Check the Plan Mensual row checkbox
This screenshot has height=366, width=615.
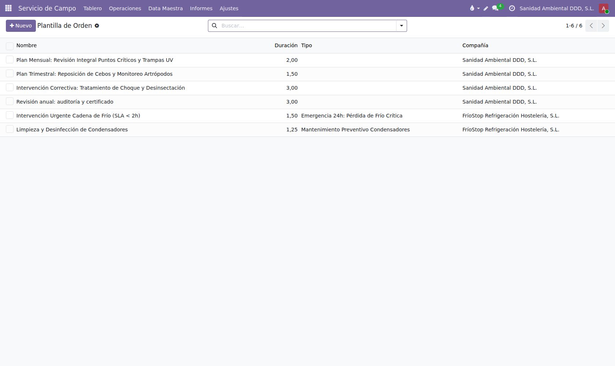click(x=10, y=60)
